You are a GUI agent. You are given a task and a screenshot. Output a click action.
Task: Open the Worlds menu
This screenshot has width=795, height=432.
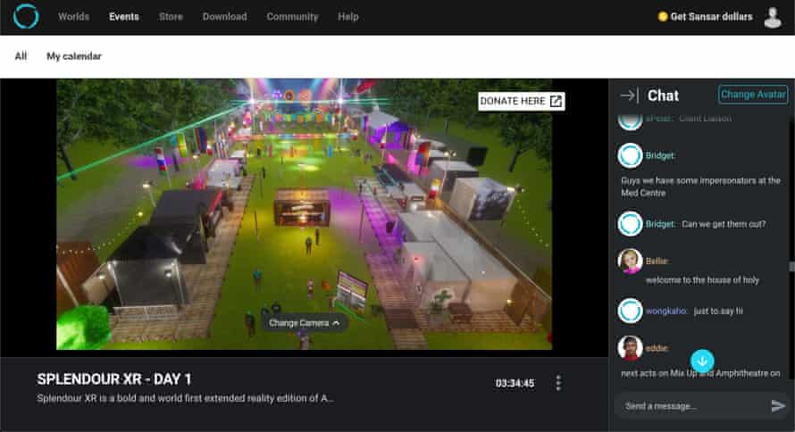73,17
